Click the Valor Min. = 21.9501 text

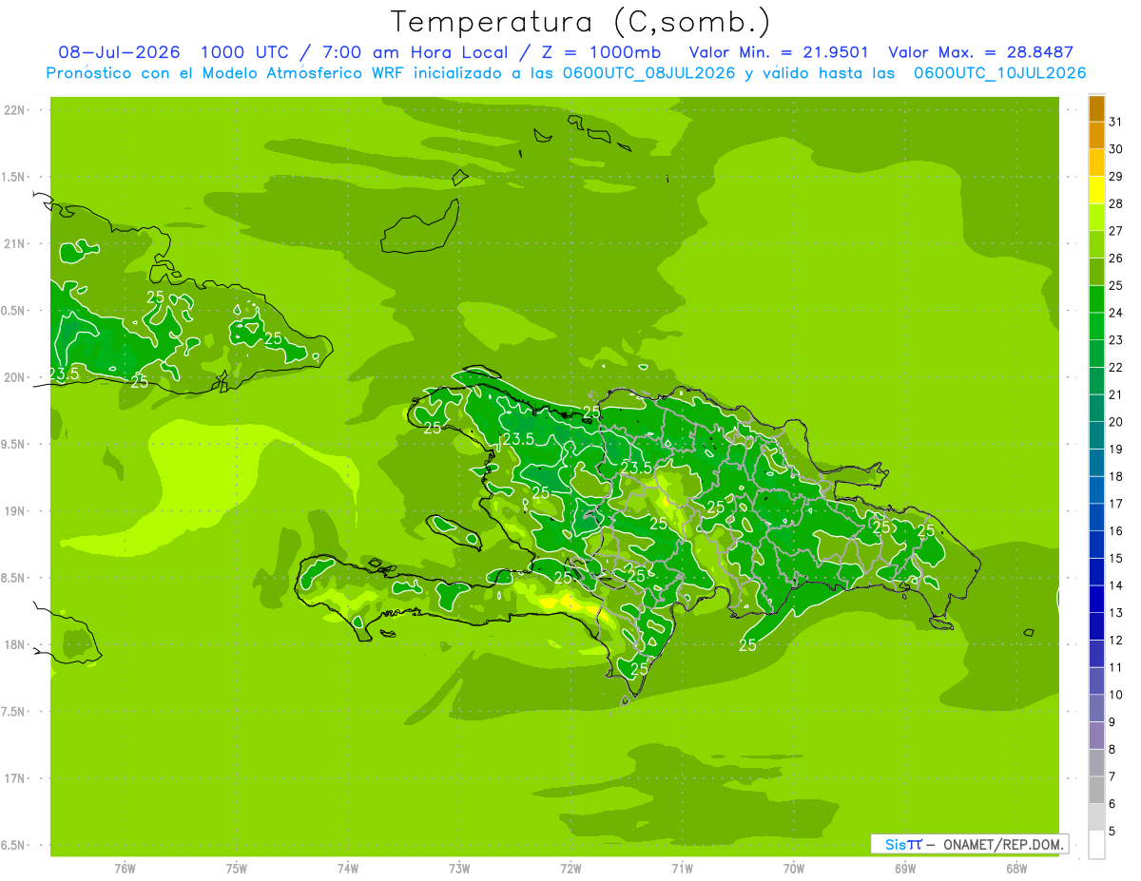click(778, 52)
